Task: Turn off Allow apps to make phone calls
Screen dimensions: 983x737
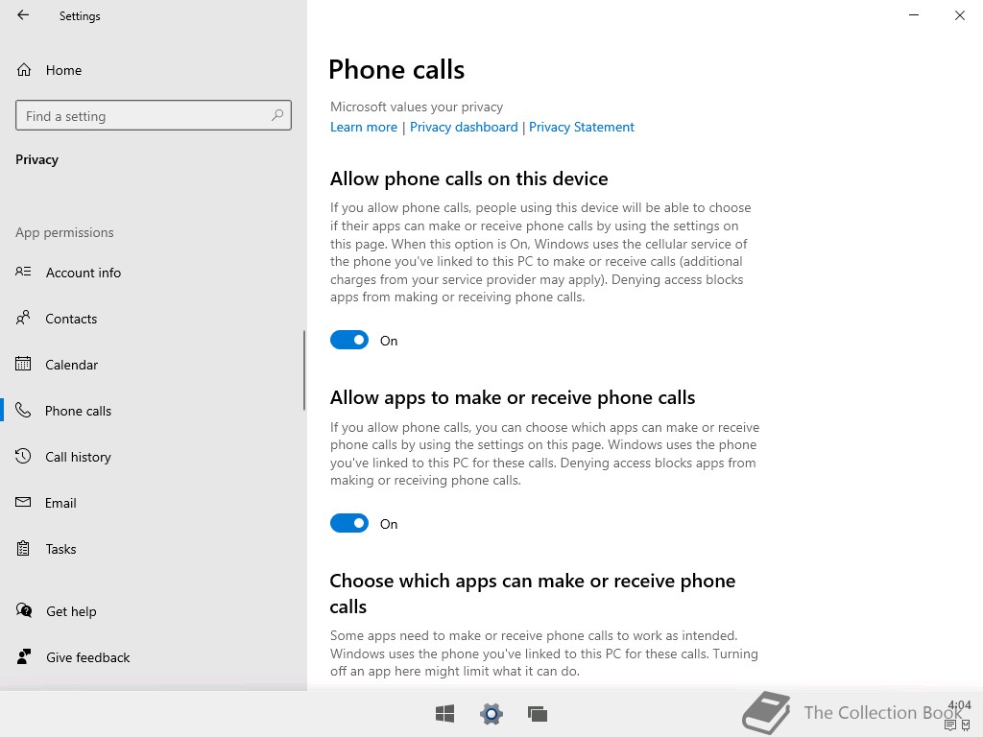Action: [349, 523]
